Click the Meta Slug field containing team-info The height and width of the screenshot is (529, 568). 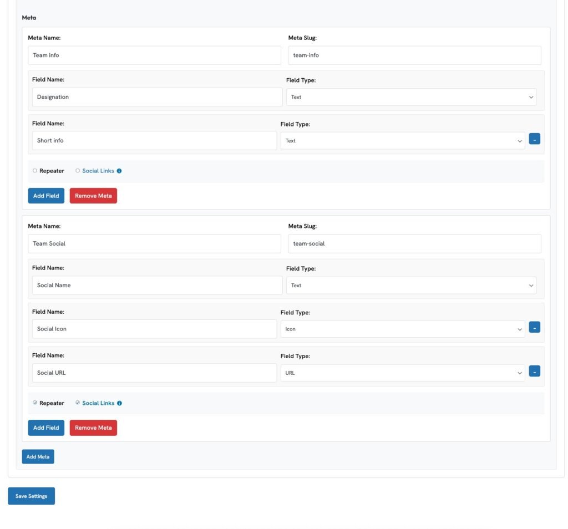[x=414, y=55]
